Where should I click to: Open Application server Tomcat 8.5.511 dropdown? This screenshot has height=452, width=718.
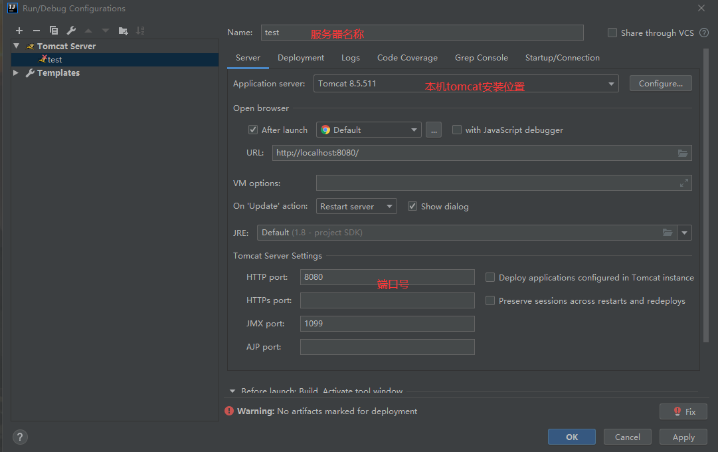click(466, 84)
